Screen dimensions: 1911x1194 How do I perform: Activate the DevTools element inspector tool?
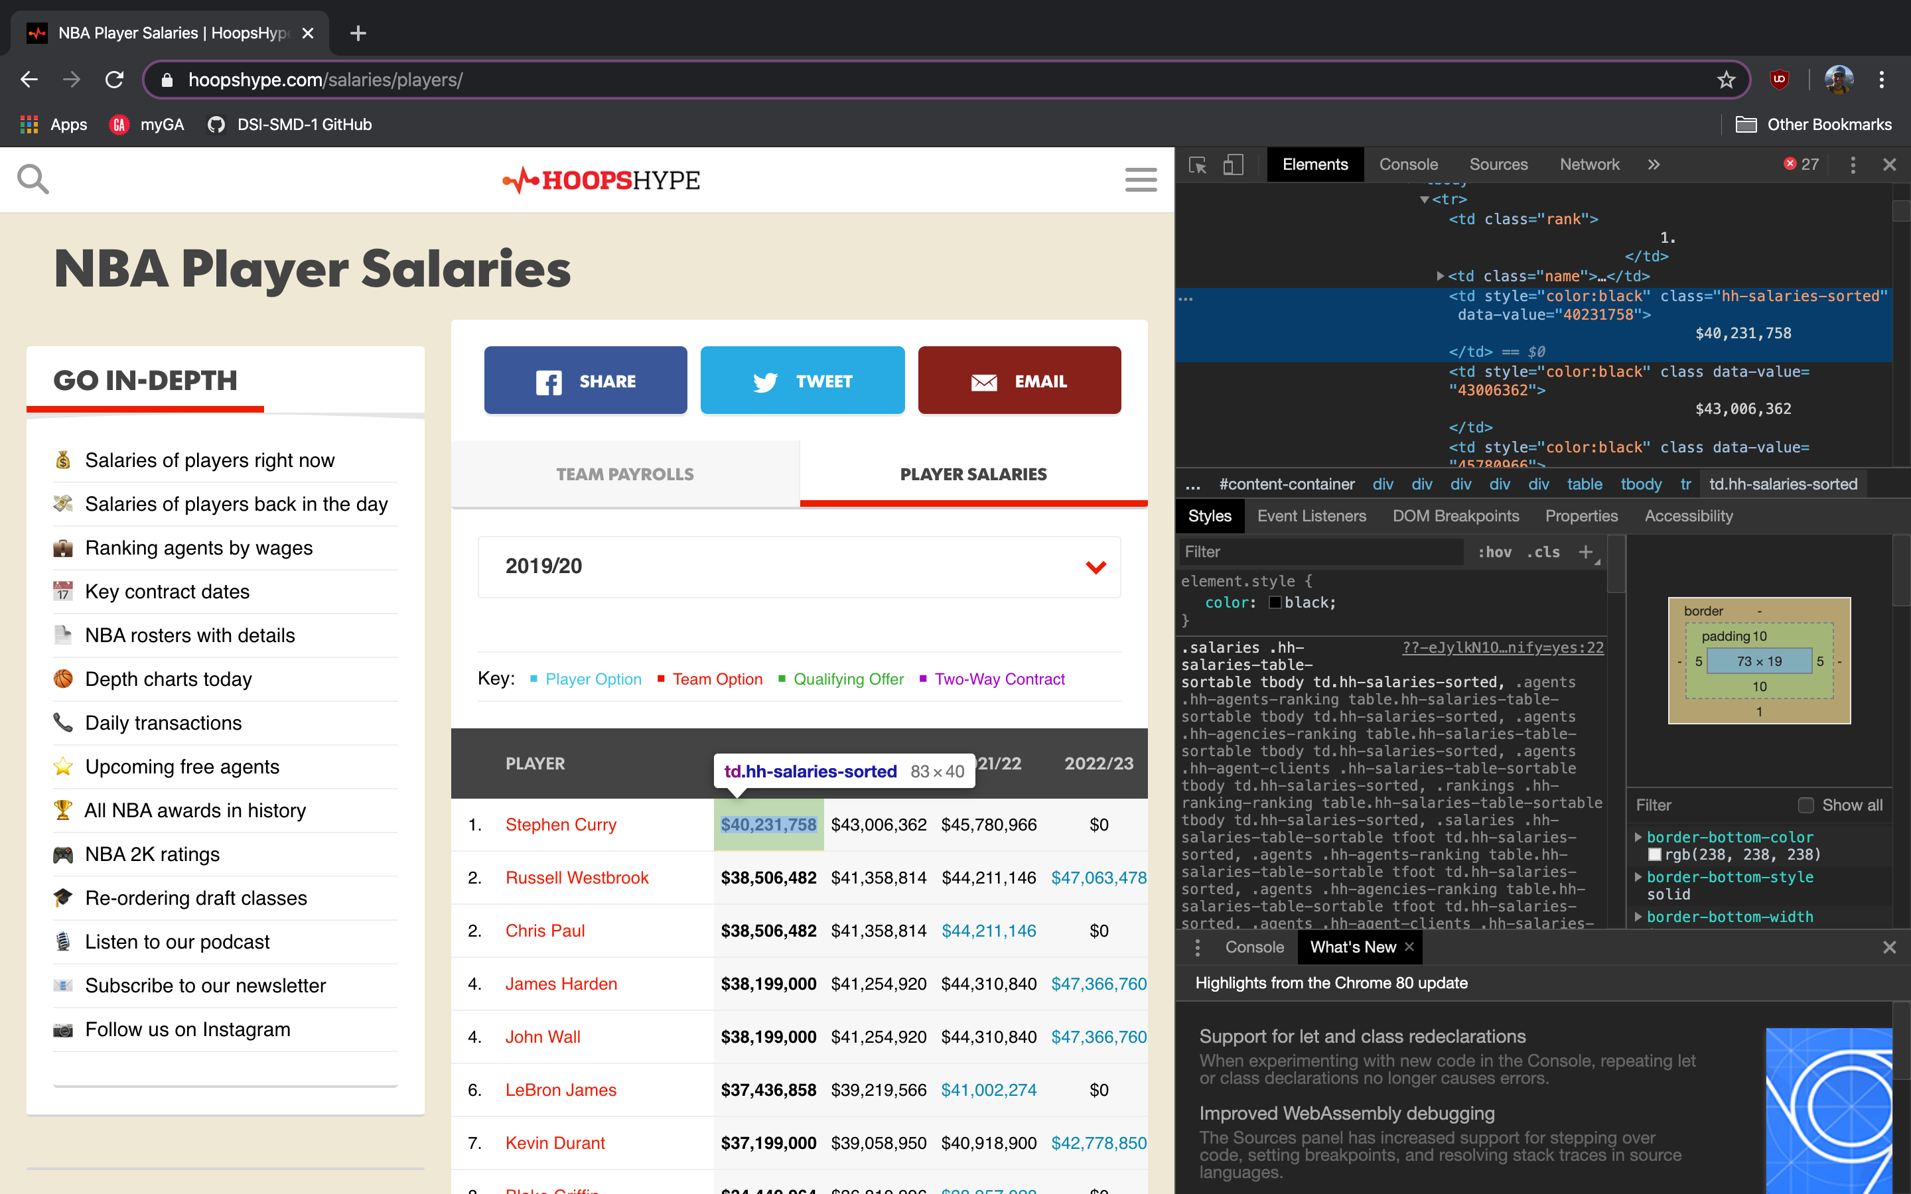1197,165
